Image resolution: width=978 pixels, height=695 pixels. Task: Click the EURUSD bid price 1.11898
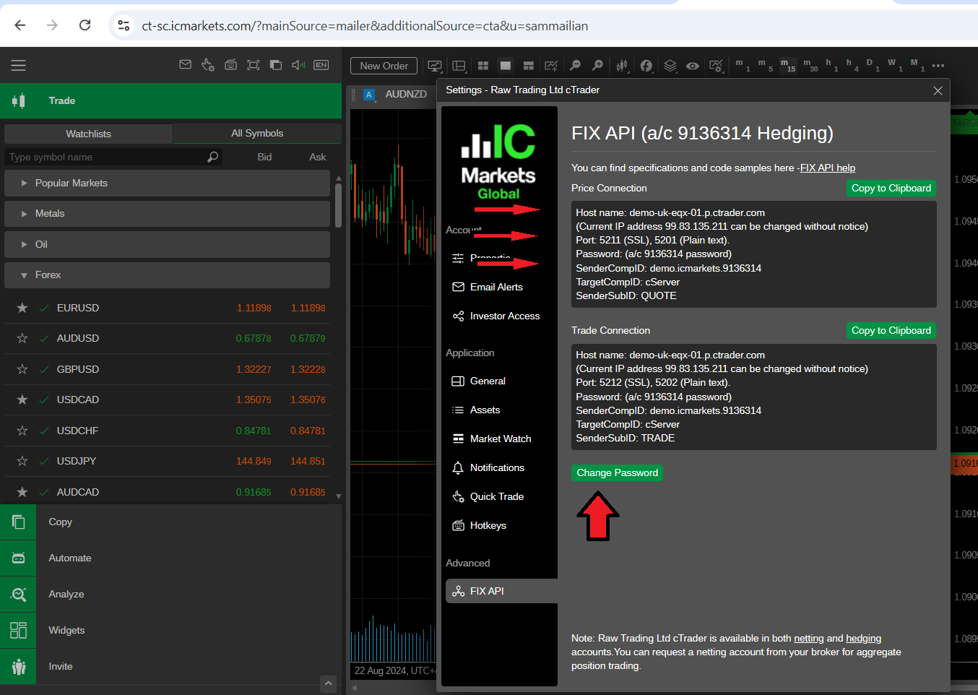coord(254,308)
